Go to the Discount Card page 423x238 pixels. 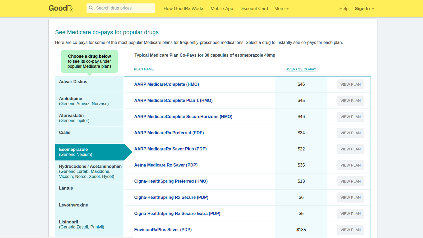(x=254, y=8)
